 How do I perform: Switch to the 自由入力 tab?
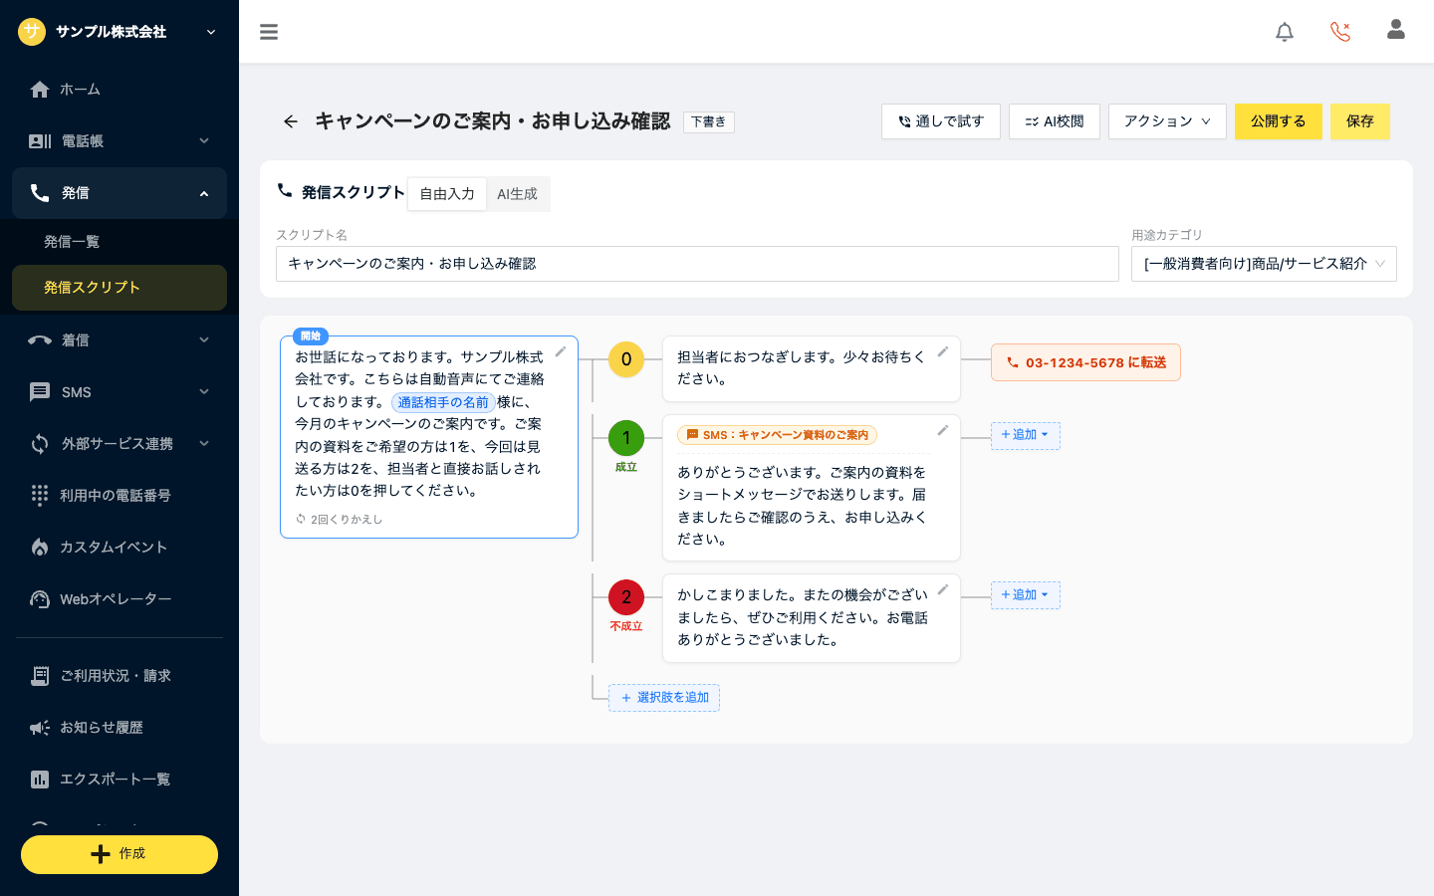click(447, 194)
